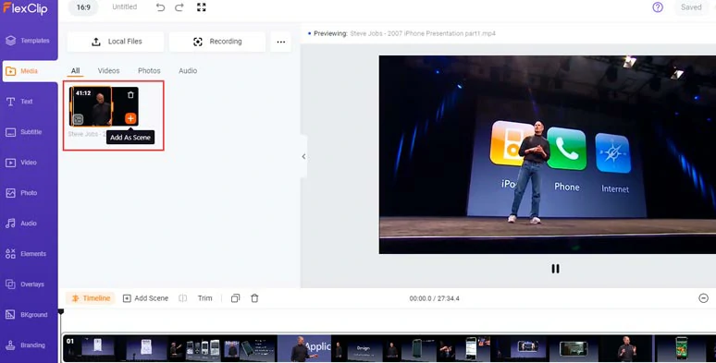The image size is (716, 363).
Task: Add the clip as scene with plus icon
Action: click(x=130, y=118)
